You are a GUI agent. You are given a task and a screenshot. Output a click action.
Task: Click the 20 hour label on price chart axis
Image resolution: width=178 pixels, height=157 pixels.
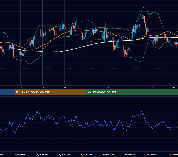pos(64,87)
